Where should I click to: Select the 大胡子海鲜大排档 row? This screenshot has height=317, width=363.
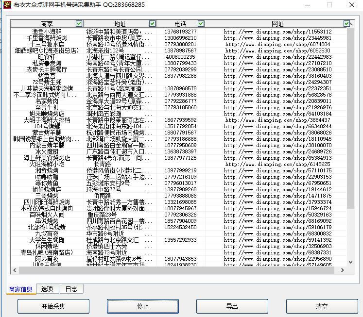pyautogui.click(x=47, y=120)
